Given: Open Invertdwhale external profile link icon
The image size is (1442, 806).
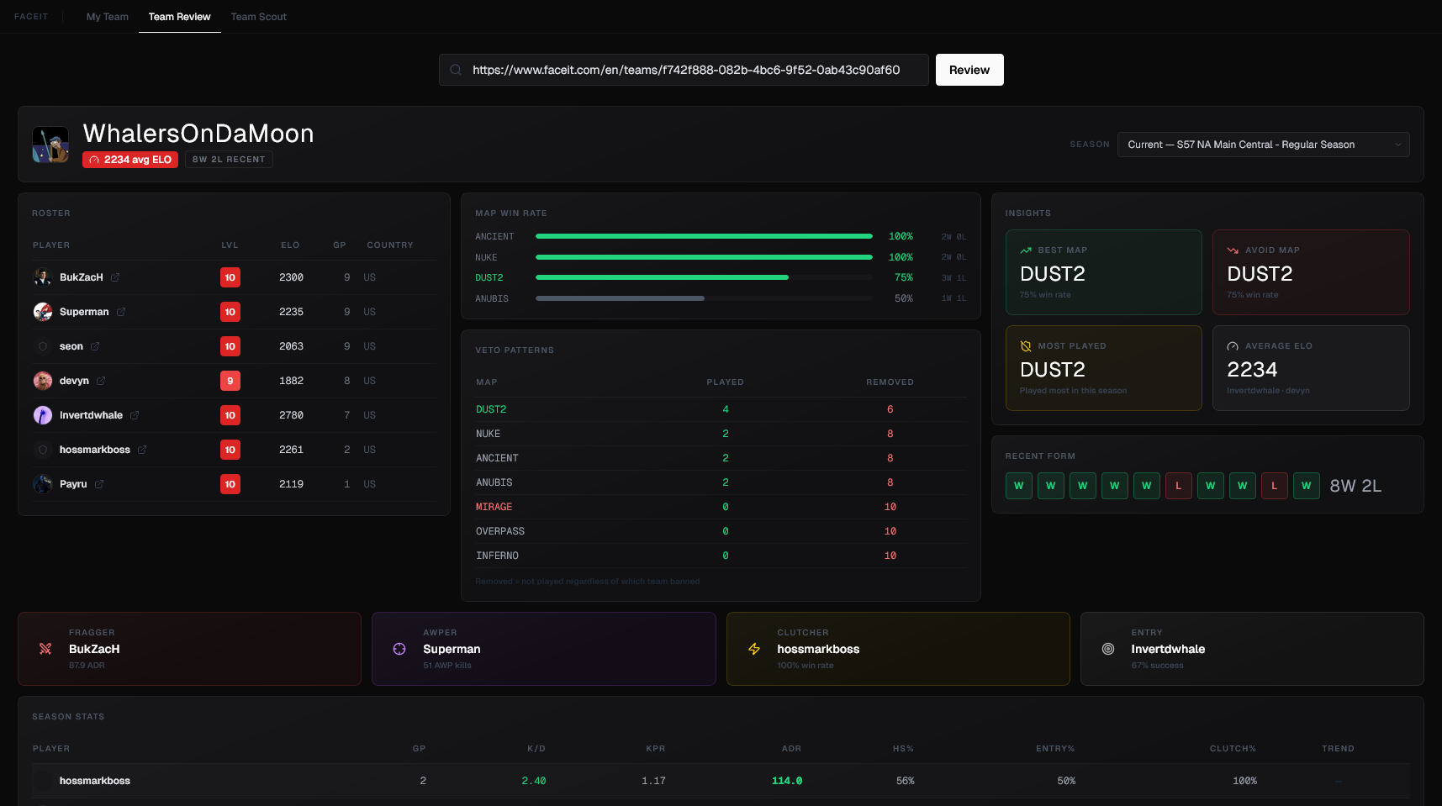Looking at the screenshot, I should [135, 415].
